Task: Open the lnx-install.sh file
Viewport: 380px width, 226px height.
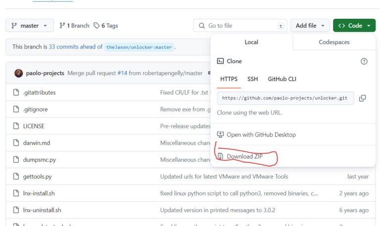Action: (x=39, y=193)
